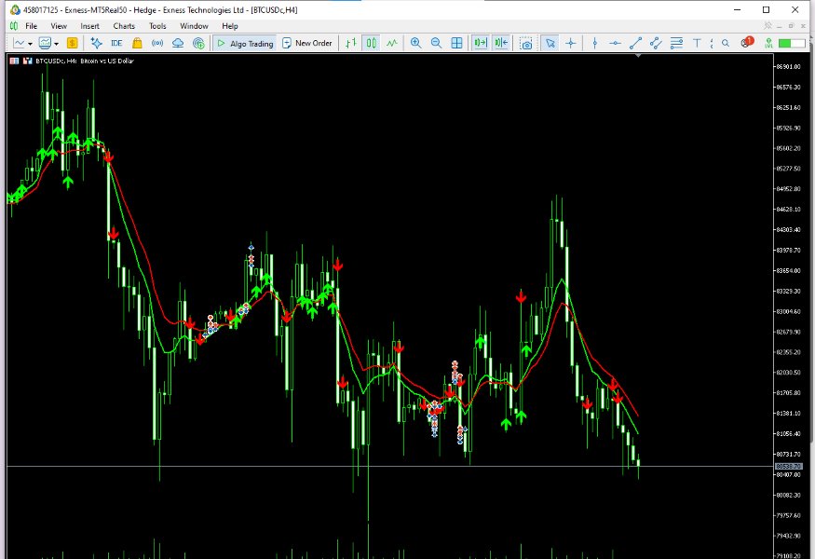Switch to bar chart type
The height and width of the screenshot is (559, 815).
point(351,43)
